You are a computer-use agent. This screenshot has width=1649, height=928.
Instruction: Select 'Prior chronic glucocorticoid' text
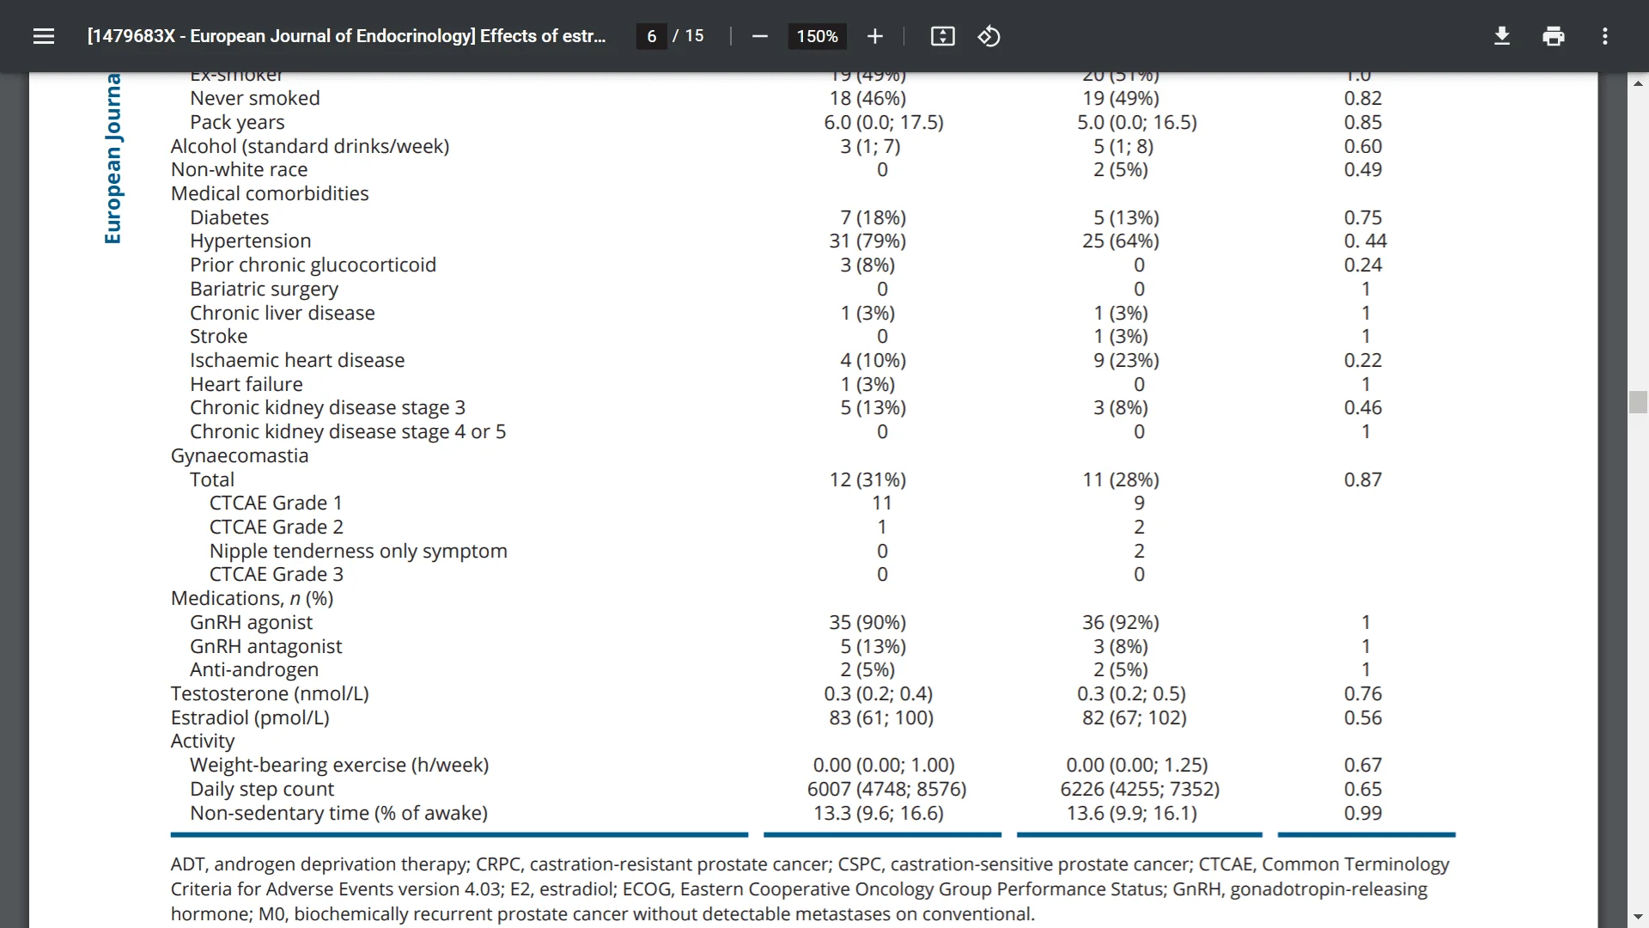tap(313, 265)
